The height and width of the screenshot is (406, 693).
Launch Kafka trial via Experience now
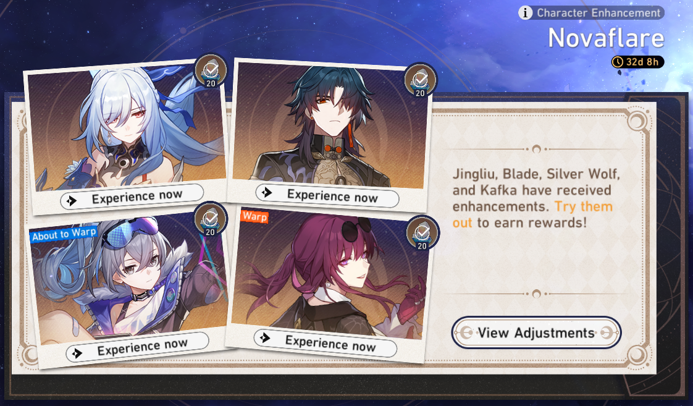tap(325, 343)
